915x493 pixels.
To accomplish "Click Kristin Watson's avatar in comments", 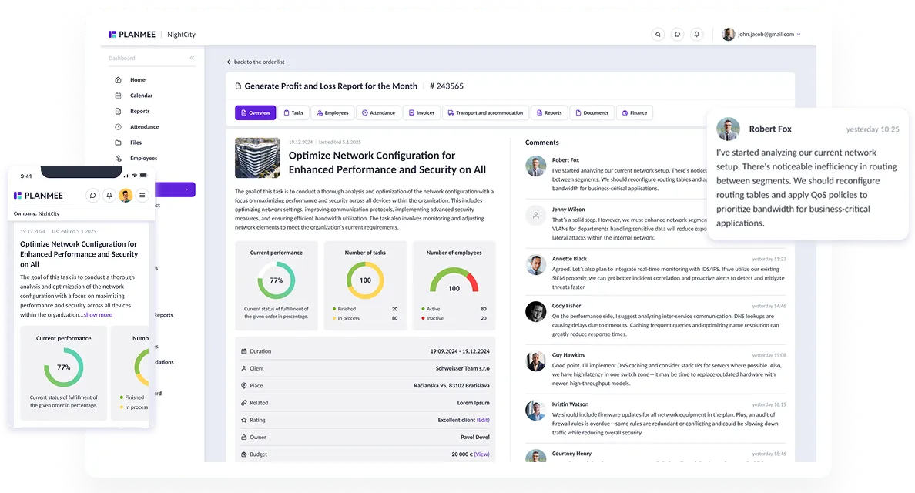I will [536, 411].
